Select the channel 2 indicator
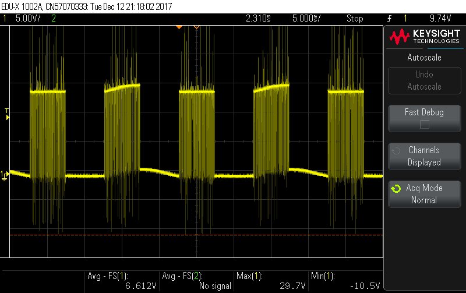The image size is (466, 293). (x=54, y=19)
